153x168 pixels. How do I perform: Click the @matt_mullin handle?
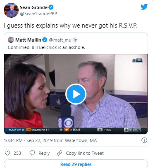click(63, 40)
